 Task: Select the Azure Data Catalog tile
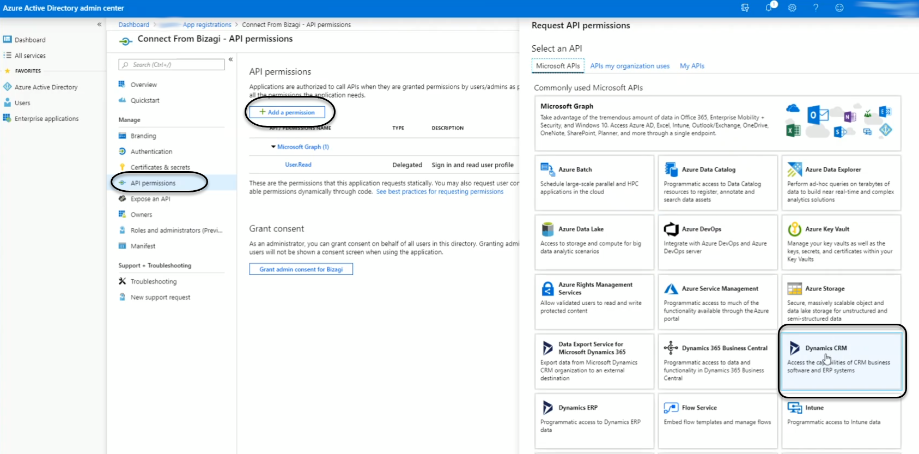pyautogui.click(x=717, y=183)
